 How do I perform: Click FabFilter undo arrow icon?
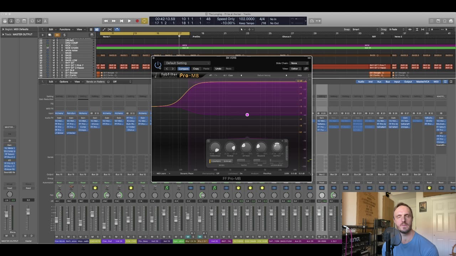click(x=211, y=75)
